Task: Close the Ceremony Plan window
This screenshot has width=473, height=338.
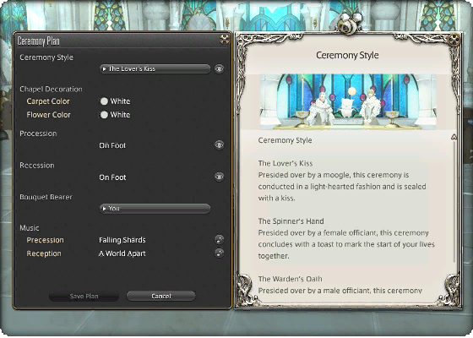Action: click(225, 39)
